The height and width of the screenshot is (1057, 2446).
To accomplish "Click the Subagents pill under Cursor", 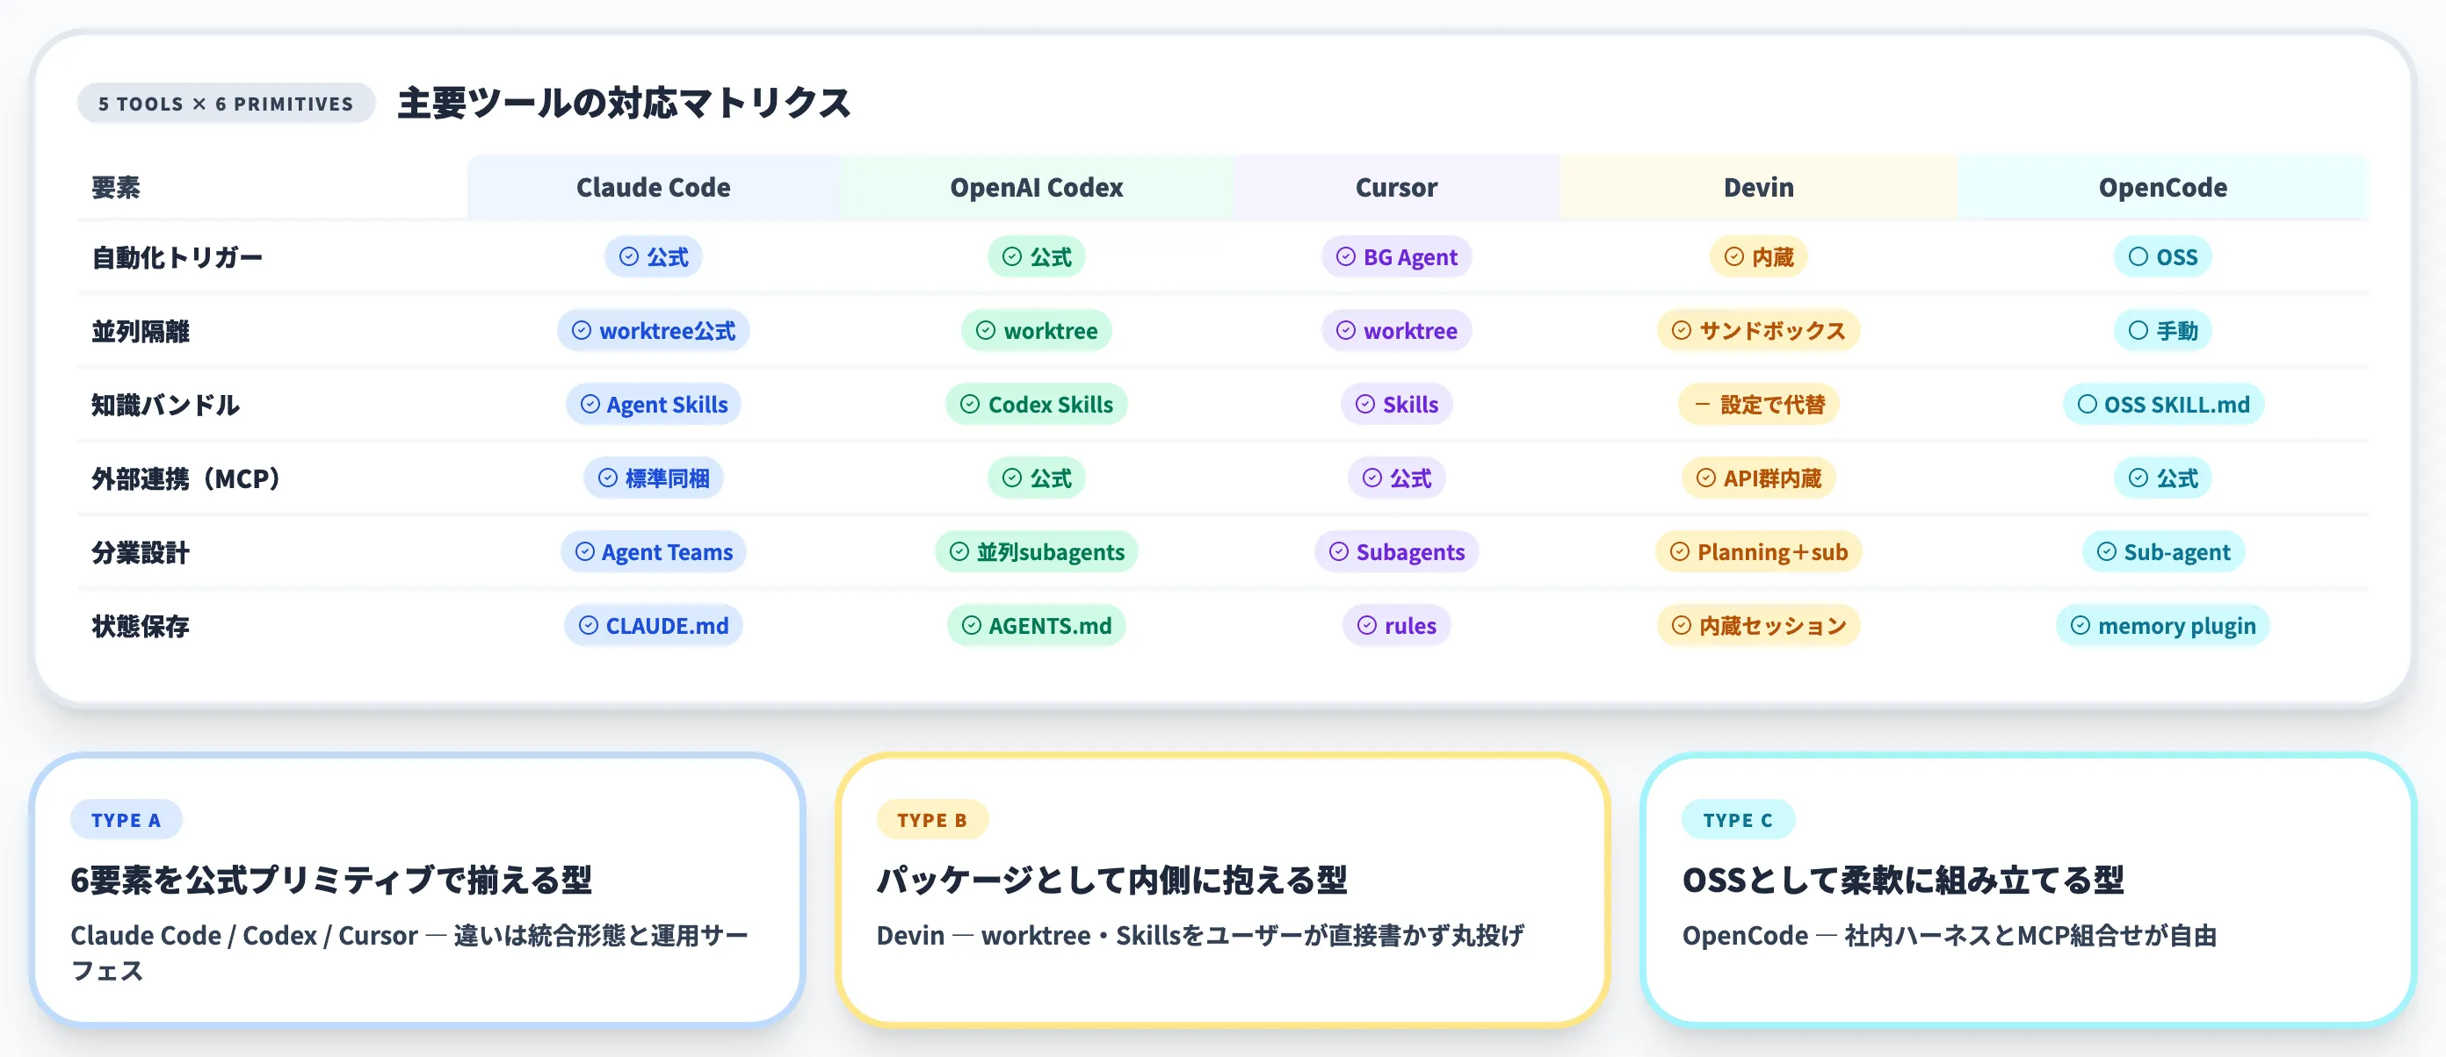I will pyautogui.click(x=1396, y=552).
